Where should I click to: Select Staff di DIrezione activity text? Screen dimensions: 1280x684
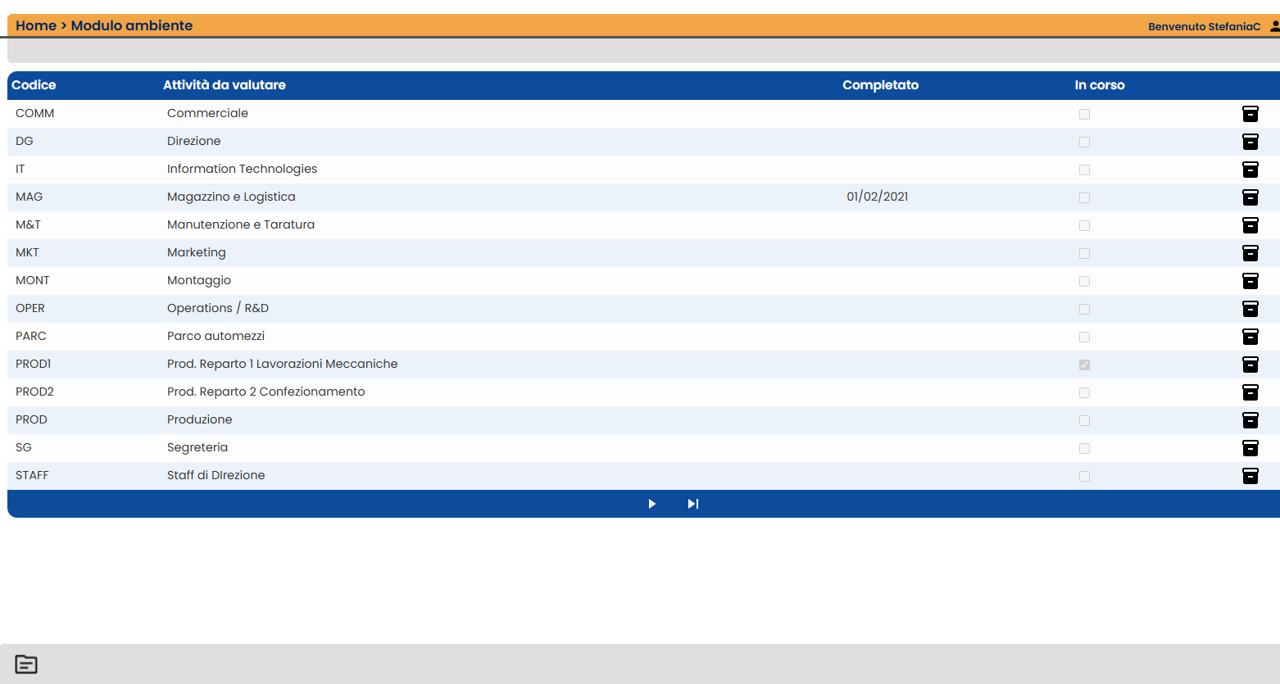[216, 475]
